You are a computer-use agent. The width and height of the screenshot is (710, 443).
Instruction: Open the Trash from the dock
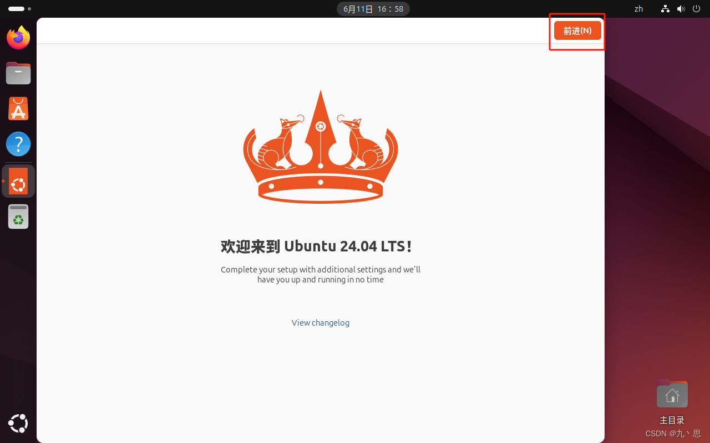tap(18, 217)
